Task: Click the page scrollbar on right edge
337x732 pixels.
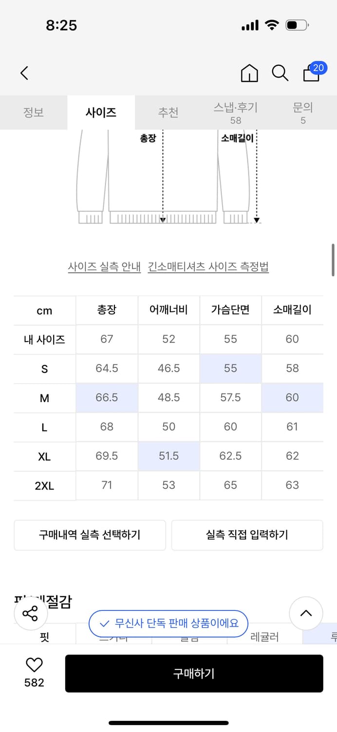Action: click(333, 260)
